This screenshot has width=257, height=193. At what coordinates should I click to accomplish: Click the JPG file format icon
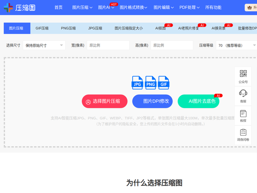coord(137,83)
